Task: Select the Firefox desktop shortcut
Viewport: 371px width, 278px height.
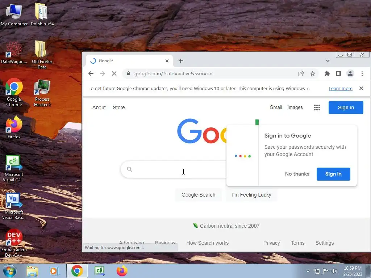Action: point(14,127)
